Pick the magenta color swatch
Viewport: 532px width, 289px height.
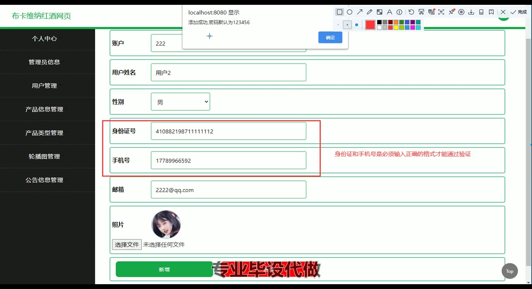(413, 27)
